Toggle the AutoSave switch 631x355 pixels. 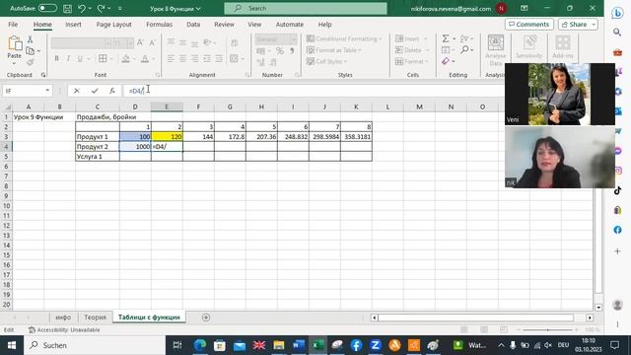pos(47,8)
